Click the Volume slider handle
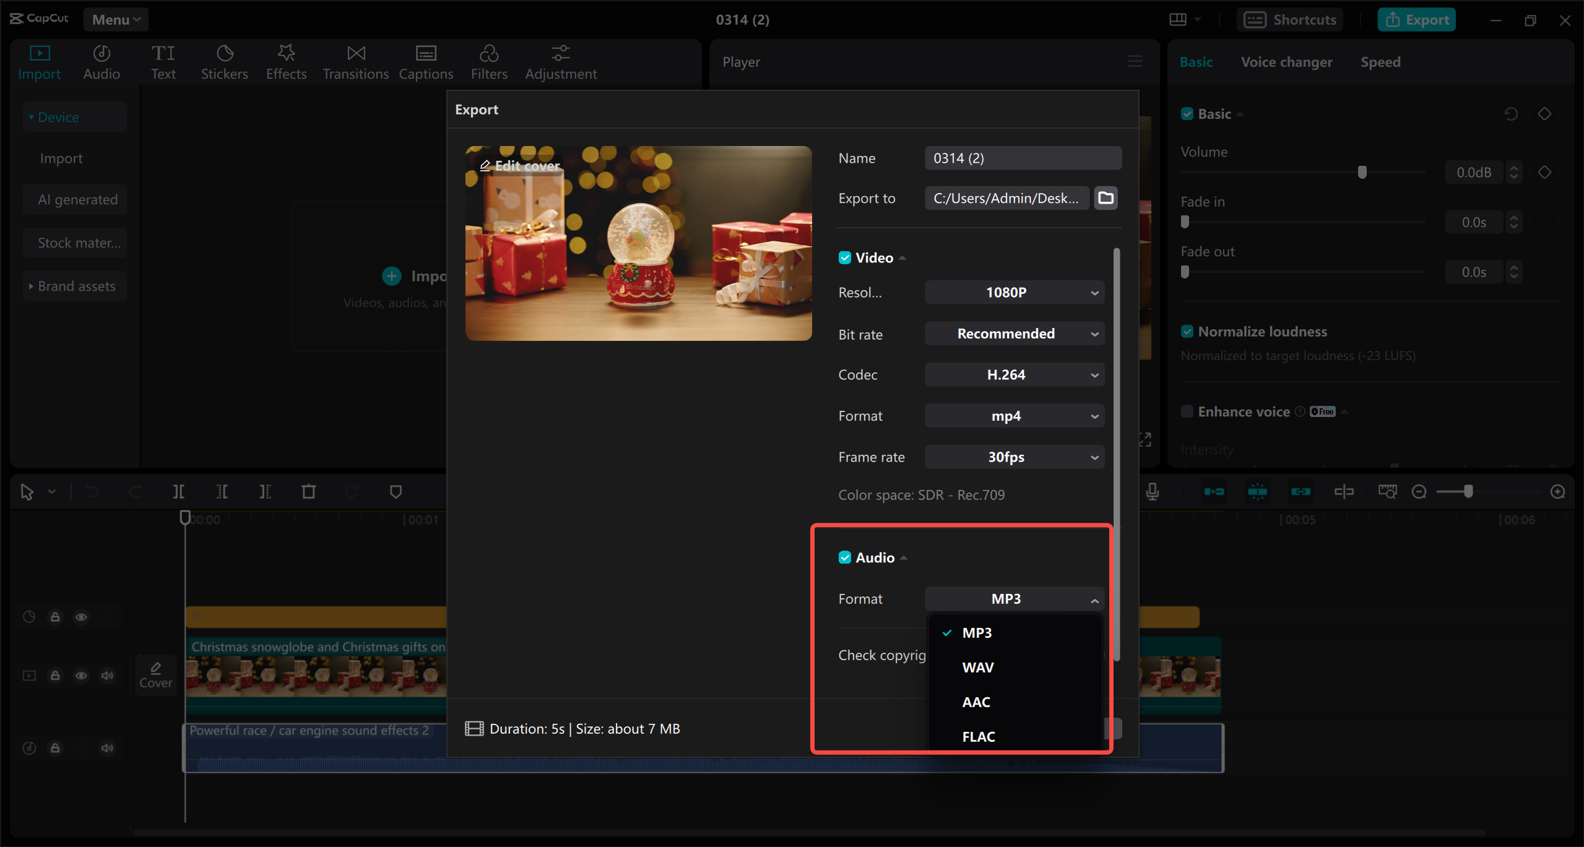Screen dimensions: 1584x847 pos(1361,172)
